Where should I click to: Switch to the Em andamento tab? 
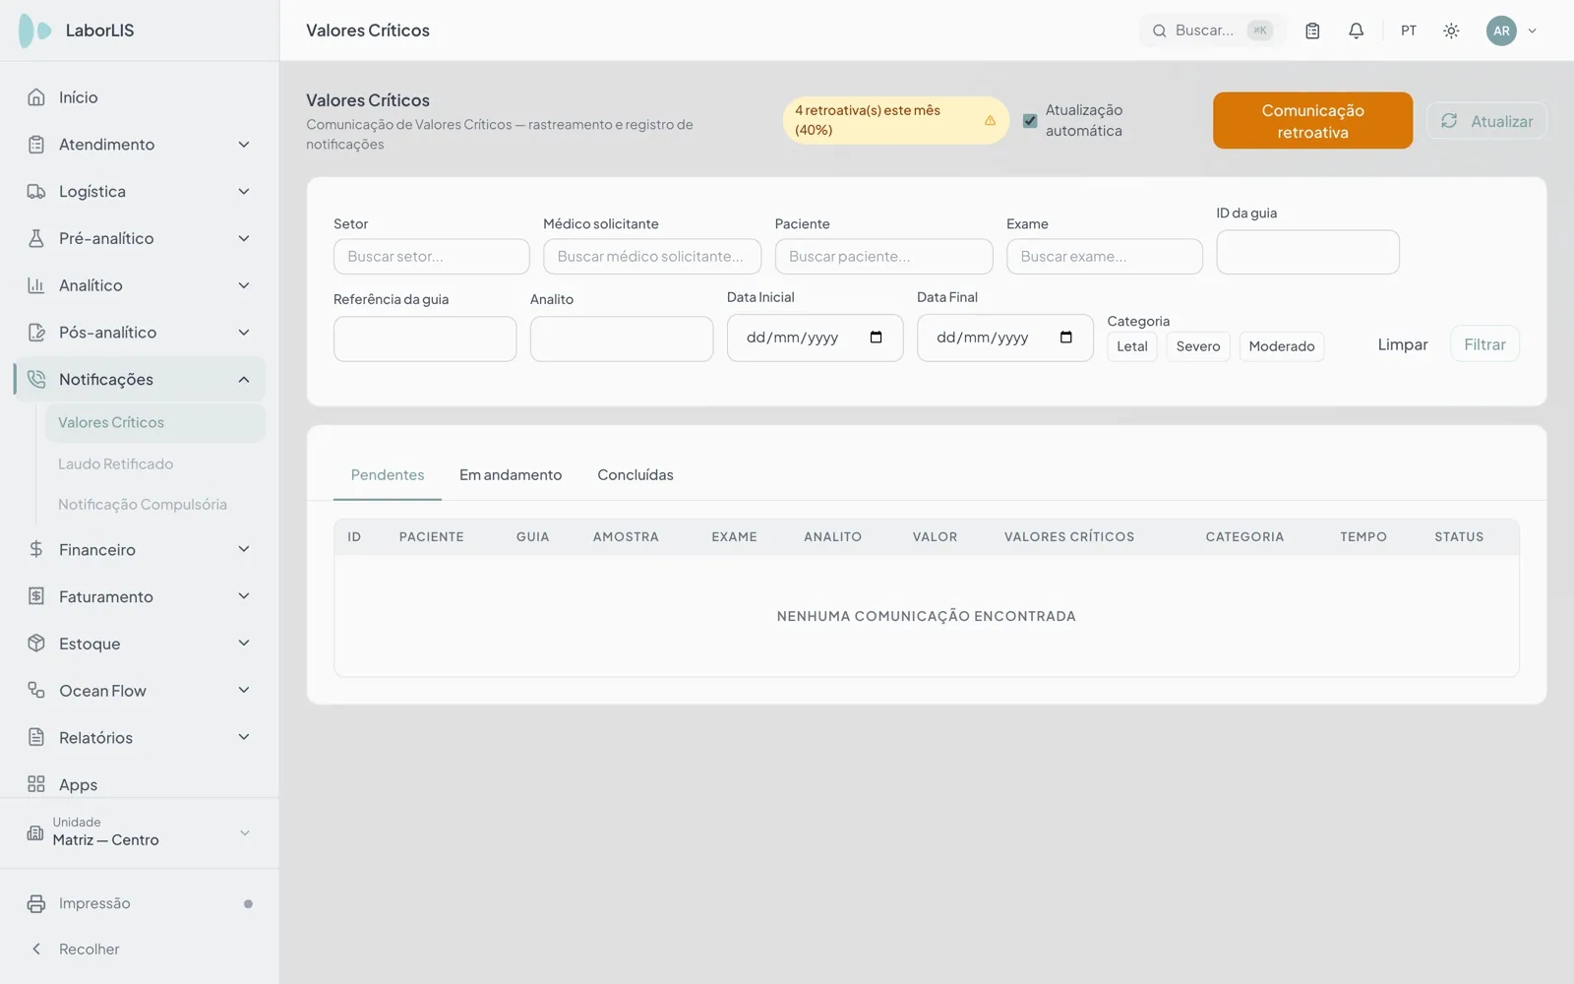pyautogui.click(x=511, y=475)
